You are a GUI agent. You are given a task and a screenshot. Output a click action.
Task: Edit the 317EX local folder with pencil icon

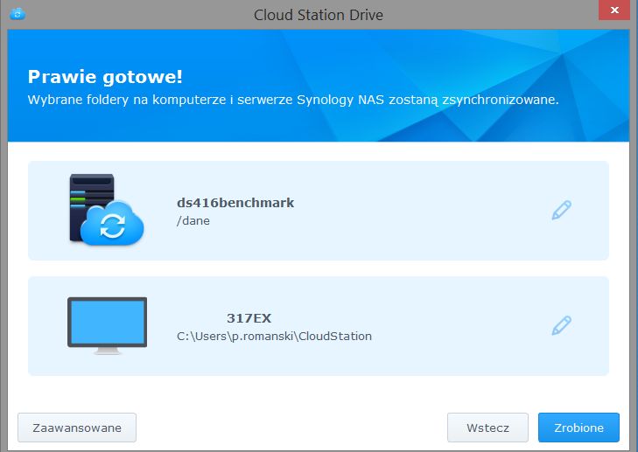[x=562, y=325]
